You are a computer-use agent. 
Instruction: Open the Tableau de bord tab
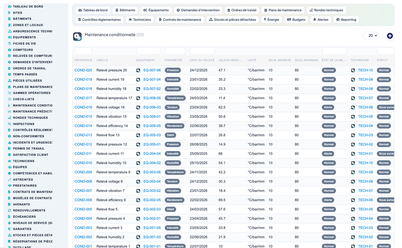(93, 10)
